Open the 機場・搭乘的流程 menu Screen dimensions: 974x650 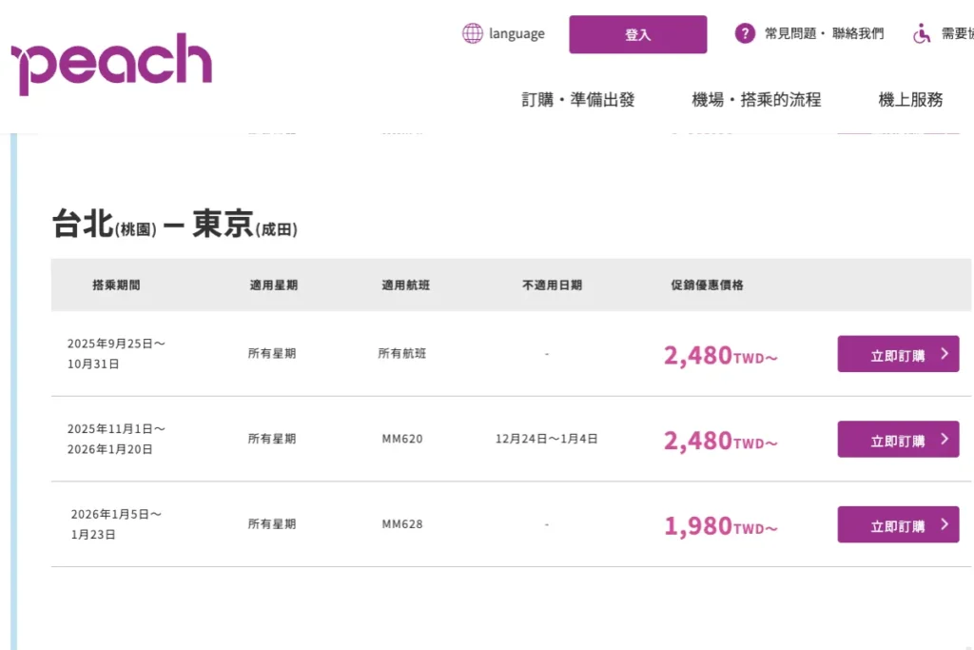point(756,99)
